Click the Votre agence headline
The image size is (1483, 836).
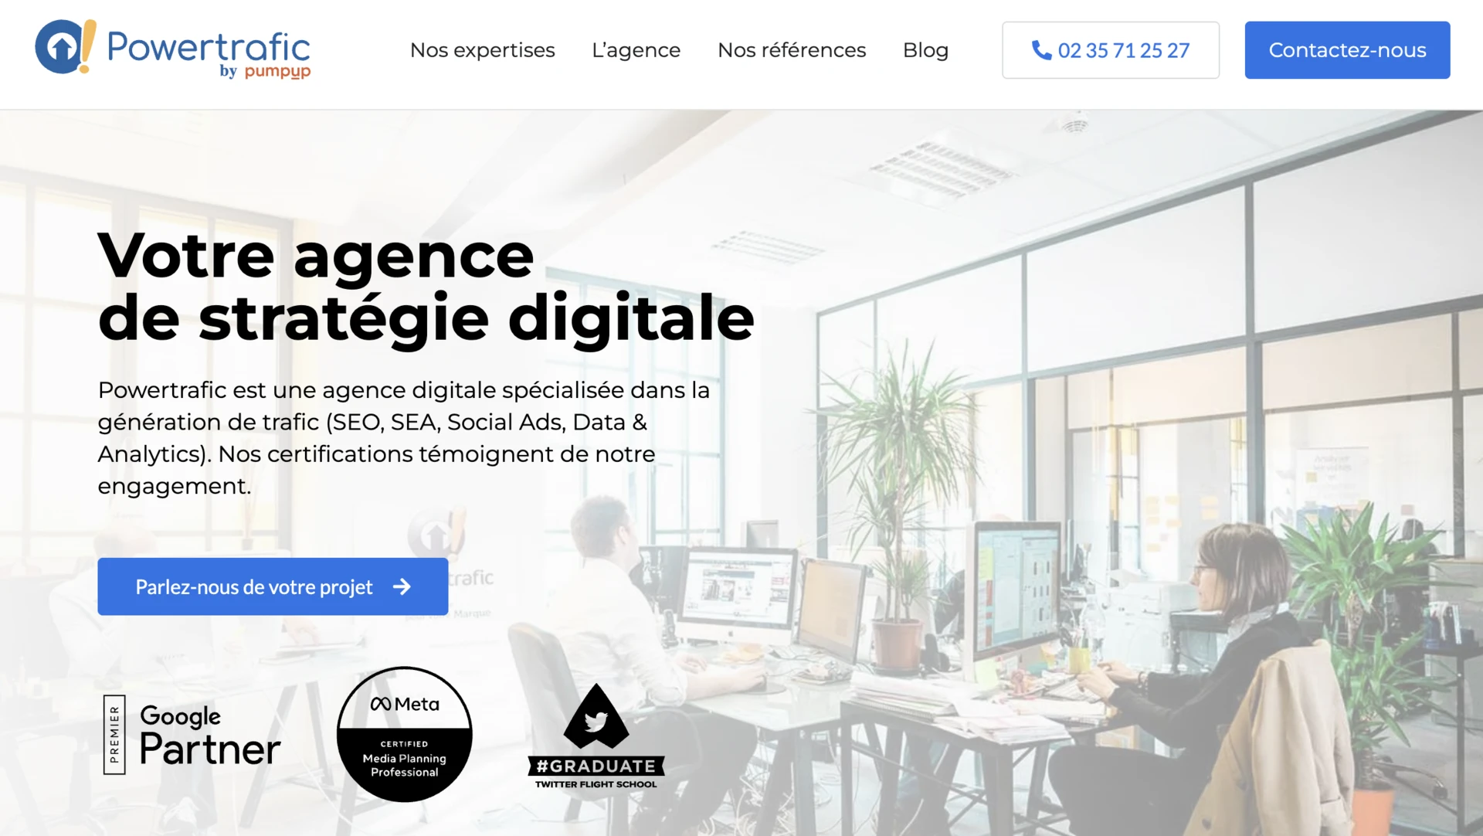pos(426,286)
